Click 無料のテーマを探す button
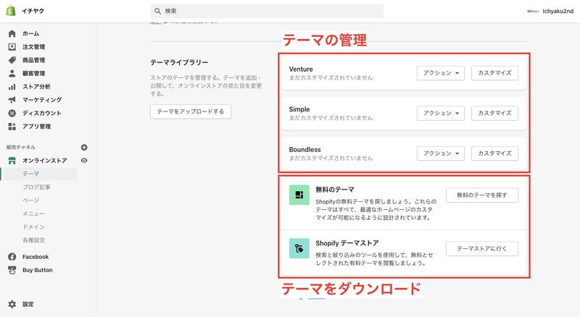 tap(481, 195)
